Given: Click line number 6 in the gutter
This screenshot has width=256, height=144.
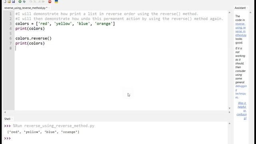Looking at the screenshot, I should click(x=11, y=38).
